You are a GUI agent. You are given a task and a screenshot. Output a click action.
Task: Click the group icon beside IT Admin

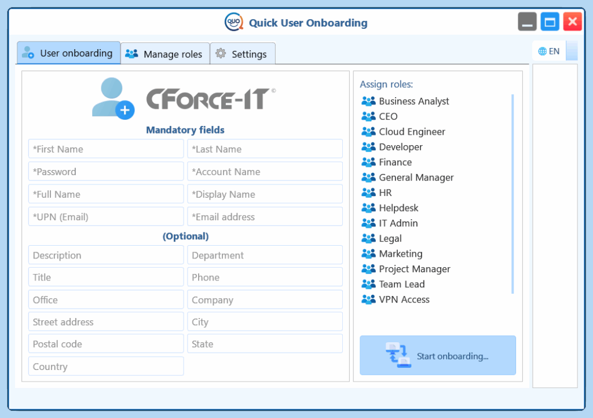click(368, 223)
